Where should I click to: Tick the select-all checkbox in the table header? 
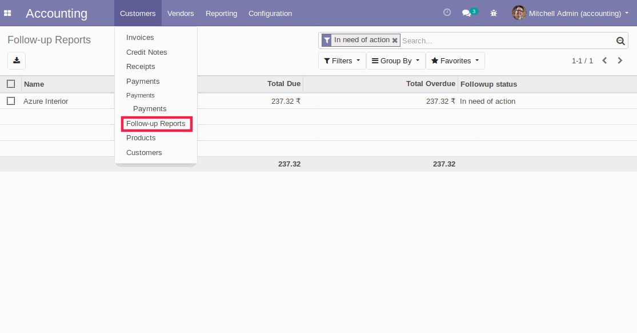pos(11,84)
